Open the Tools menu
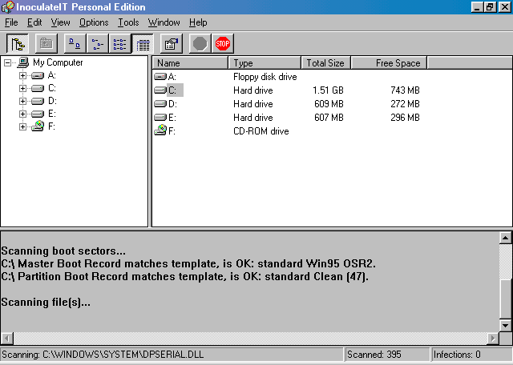This screenshot has height=365, width=513. (x=128, y=22)
